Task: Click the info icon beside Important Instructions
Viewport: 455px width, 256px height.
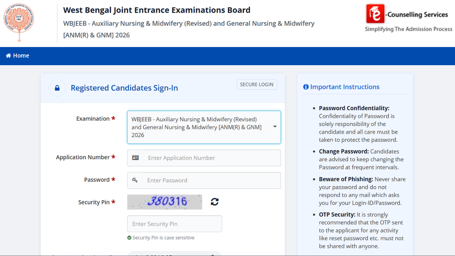Action: click(306, 87)
